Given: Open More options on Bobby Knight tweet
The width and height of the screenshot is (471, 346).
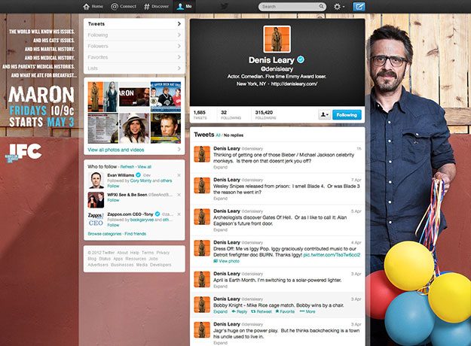Looking at the screenshot, I should 307,311.
